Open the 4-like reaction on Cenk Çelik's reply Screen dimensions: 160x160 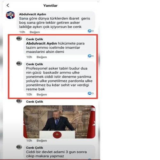(x=91, y=56)
